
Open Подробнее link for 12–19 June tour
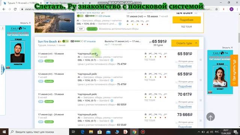[185, 86]
